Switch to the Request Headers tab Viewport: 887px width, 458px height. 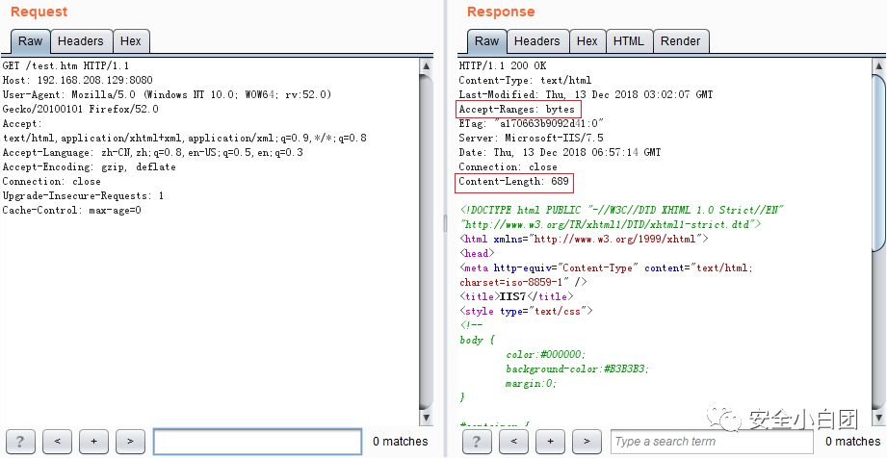(x=80, y=41)
